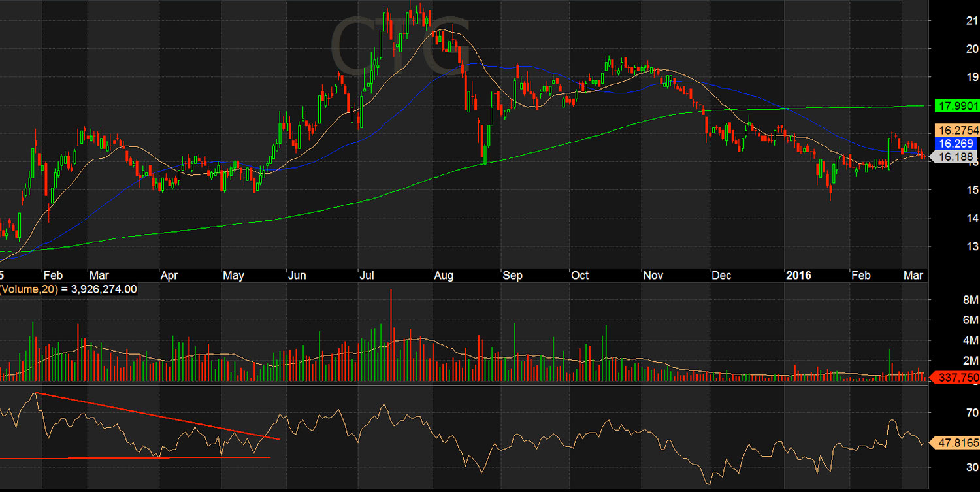Click the blue 16.269 price tag
Screen dimensions: 980x492
coord(956,143)
